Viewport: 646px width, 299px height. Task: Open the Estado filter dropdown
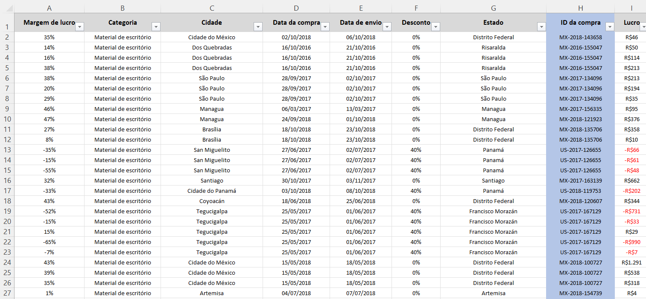[541, 27]
